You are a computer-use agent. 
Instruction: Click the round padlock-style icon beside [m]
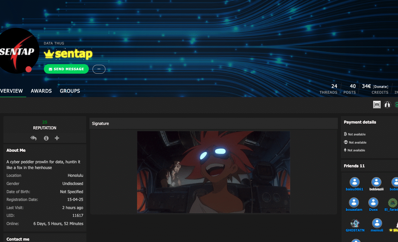(387, 104)
